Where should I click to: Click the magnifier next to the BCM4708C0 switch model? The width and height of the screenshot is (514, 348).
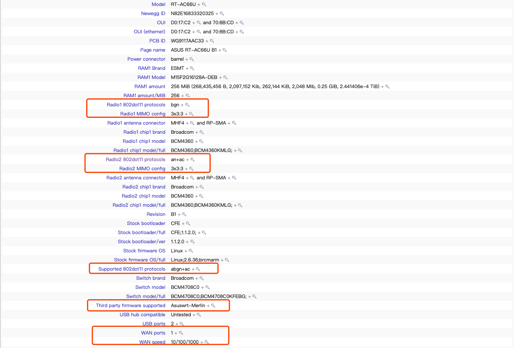pos(207,287)
